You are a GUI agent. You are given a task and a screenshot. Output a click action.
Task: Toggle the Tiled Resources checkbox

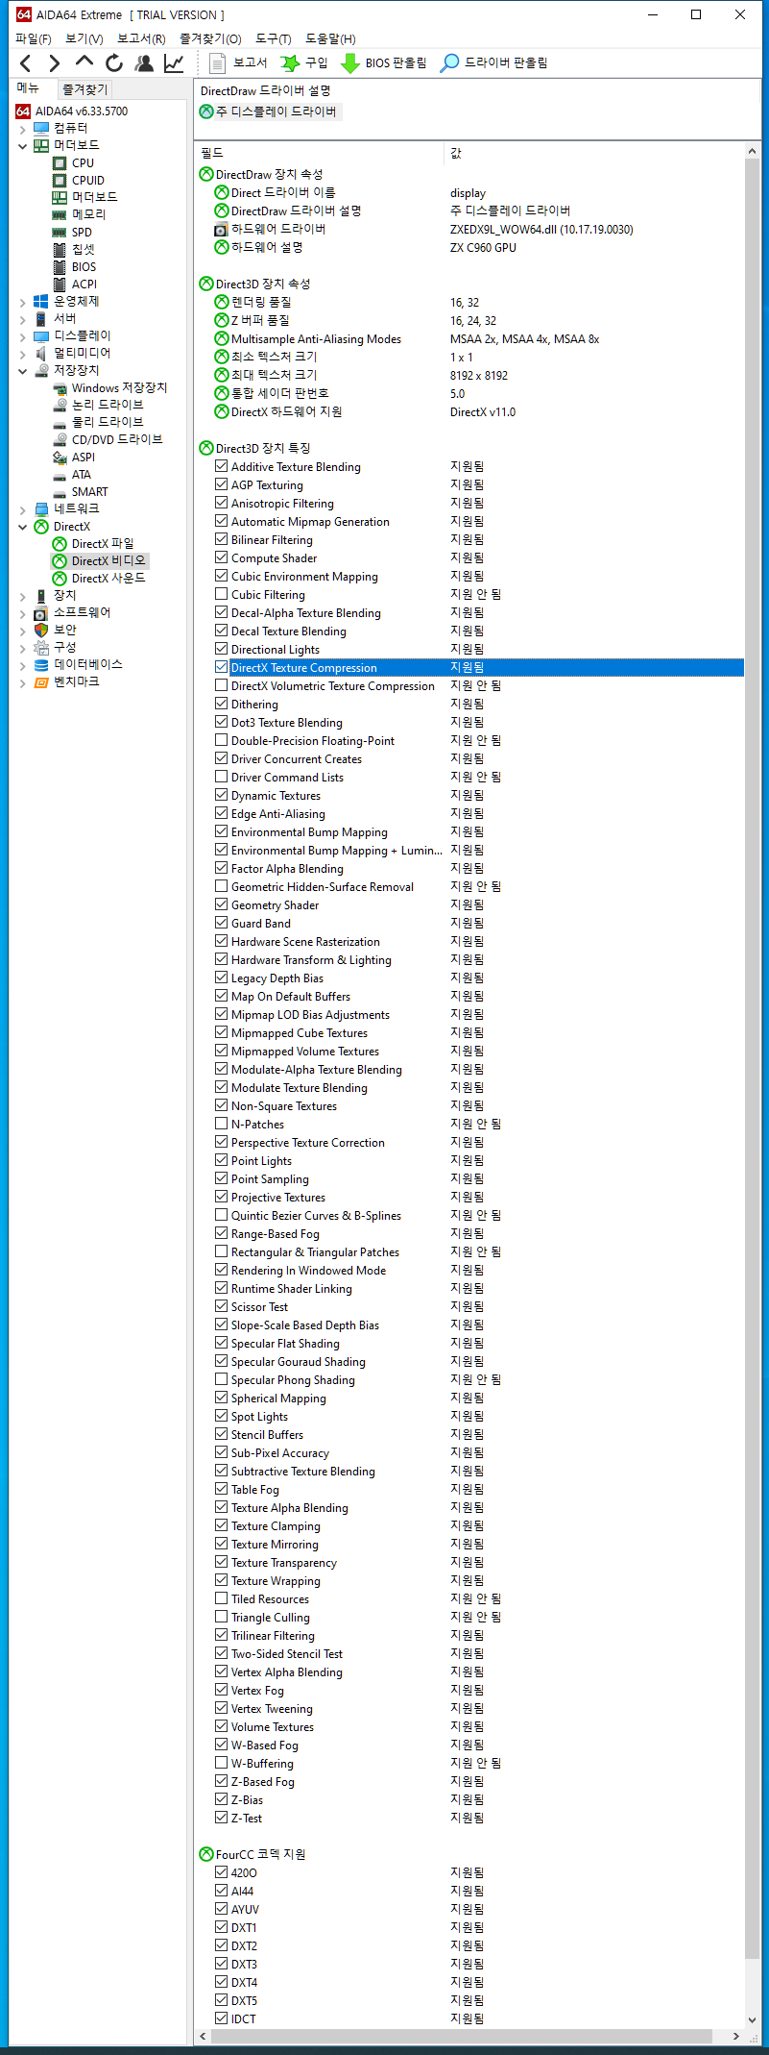point(222,1598)
